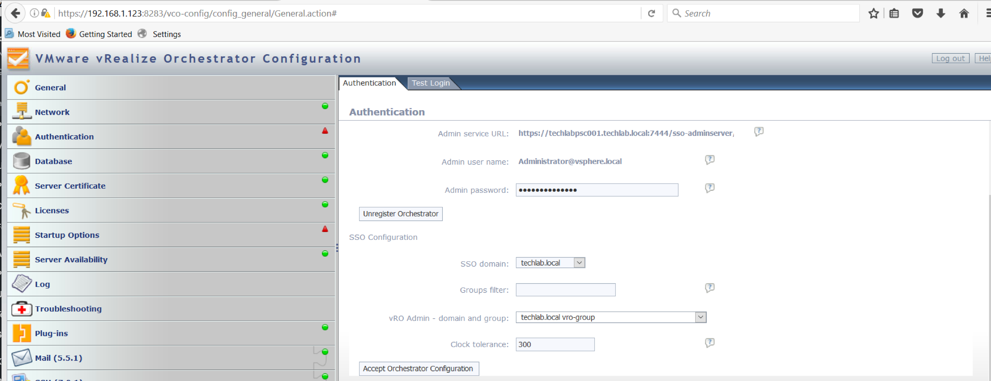Click the Network computer icon
The image size is (991, 381).
pos(21,112)
